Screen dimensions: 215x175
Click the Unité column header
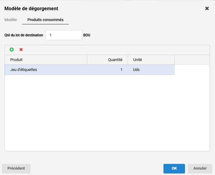click(x=151, y=60)
